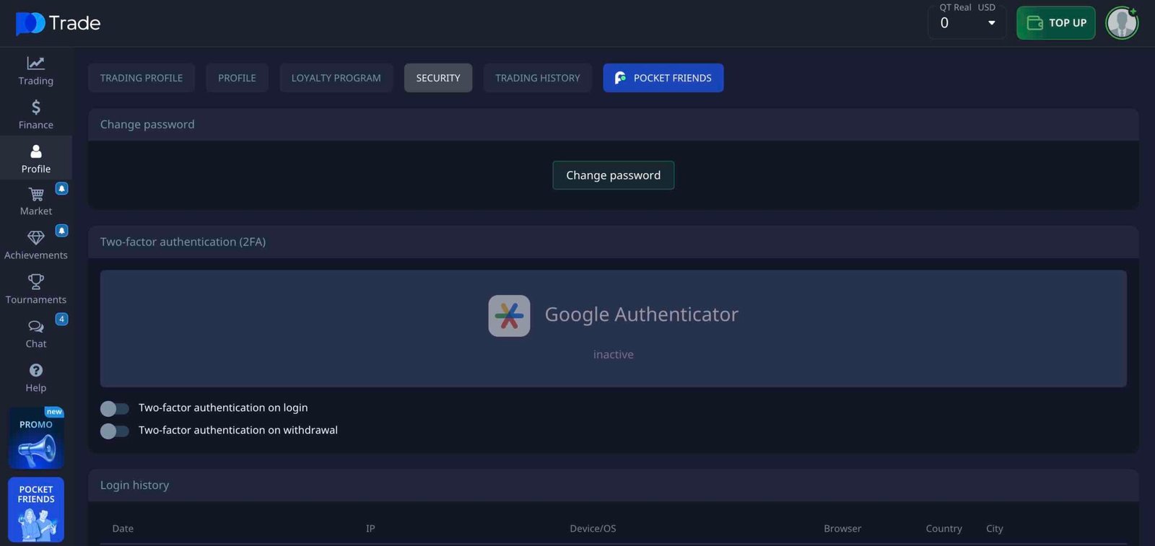Click the Change password button
This screenshot has width=1155, height=546.
pos(614,175)
